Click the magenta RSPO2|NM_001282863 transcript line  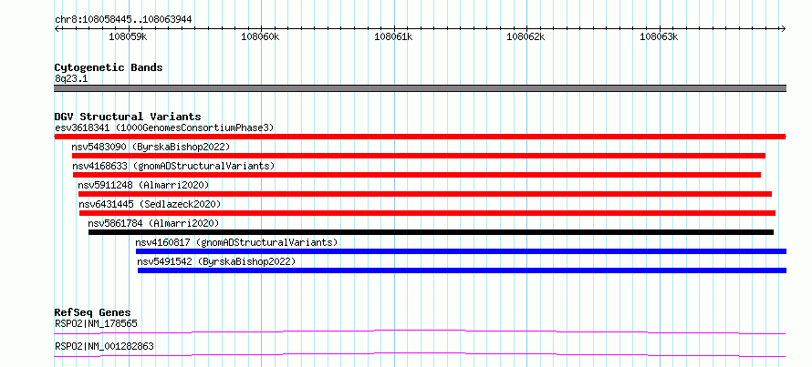[420, 354]
